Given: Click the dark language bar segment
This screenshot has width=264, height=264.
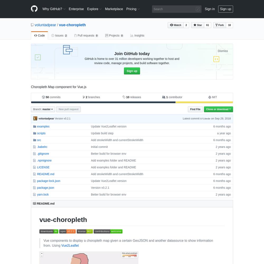Looking at the screenshot, I should click(x=103, y=102).
